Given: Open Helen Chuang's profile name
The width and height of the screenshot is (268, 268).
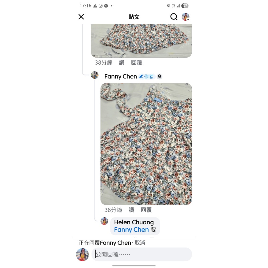Looking at the screenshot, I should pyautogui.click(x=134, y=222).
